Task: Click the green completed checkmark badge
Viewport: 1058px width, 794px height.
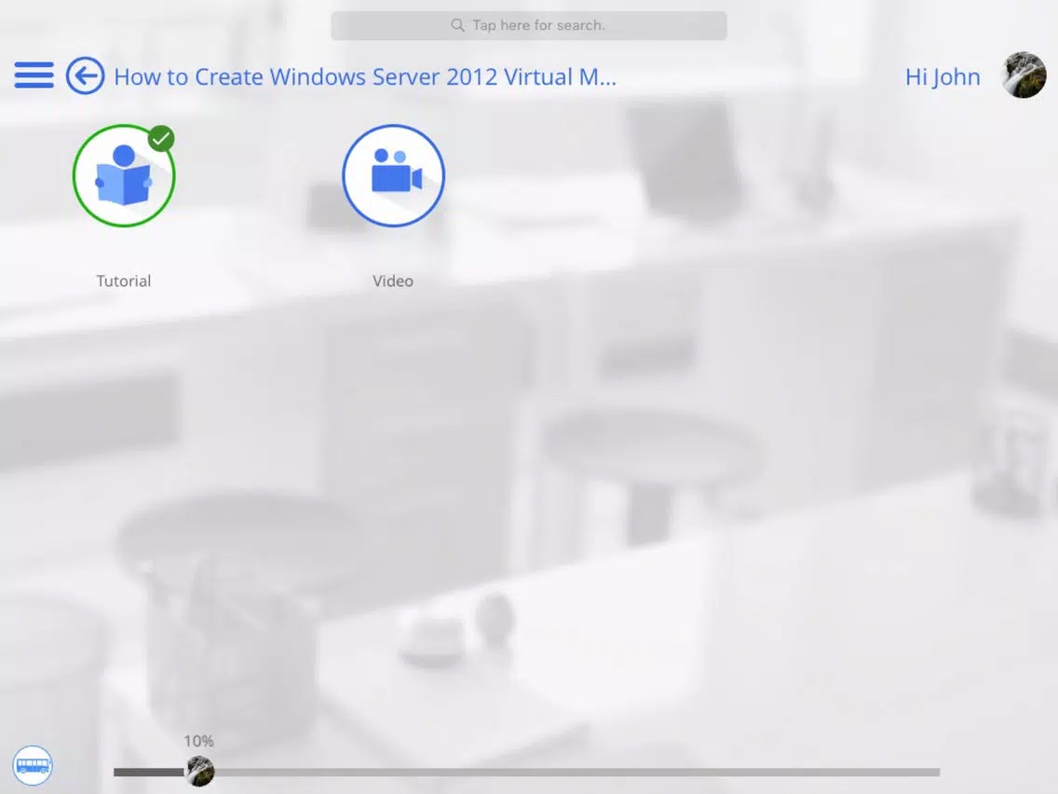Action: click(x=161, y=139)
